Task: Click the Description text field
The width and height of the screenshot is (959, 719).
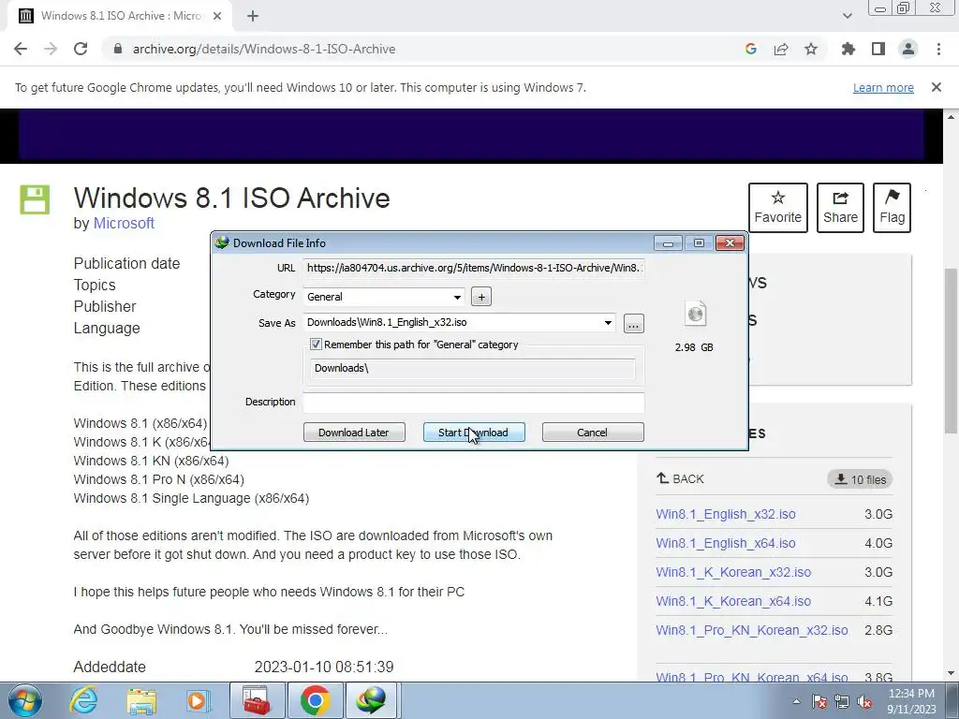Action: click(473, 402)
